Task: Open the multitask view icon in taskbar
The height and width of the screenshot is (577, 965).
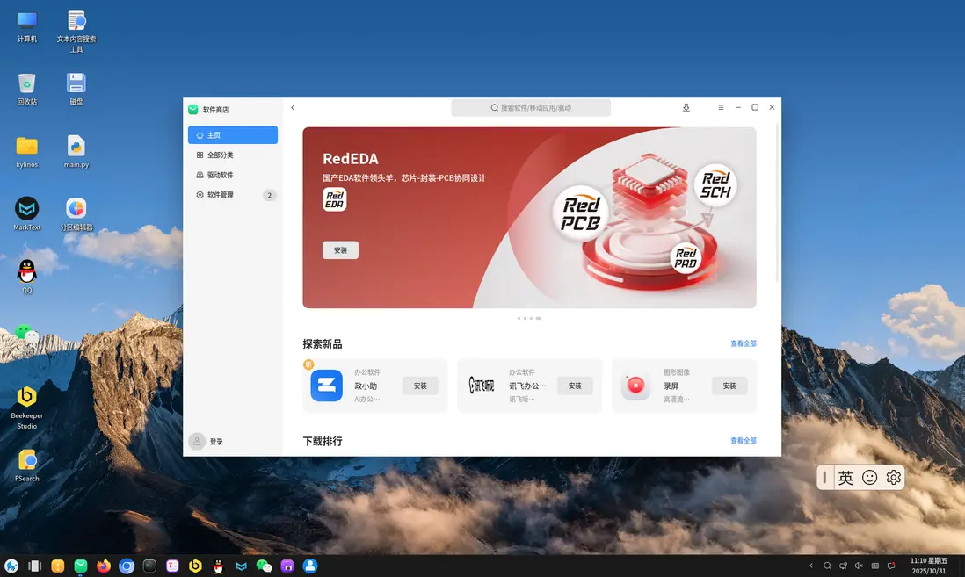Action: (x=34, y=566)
